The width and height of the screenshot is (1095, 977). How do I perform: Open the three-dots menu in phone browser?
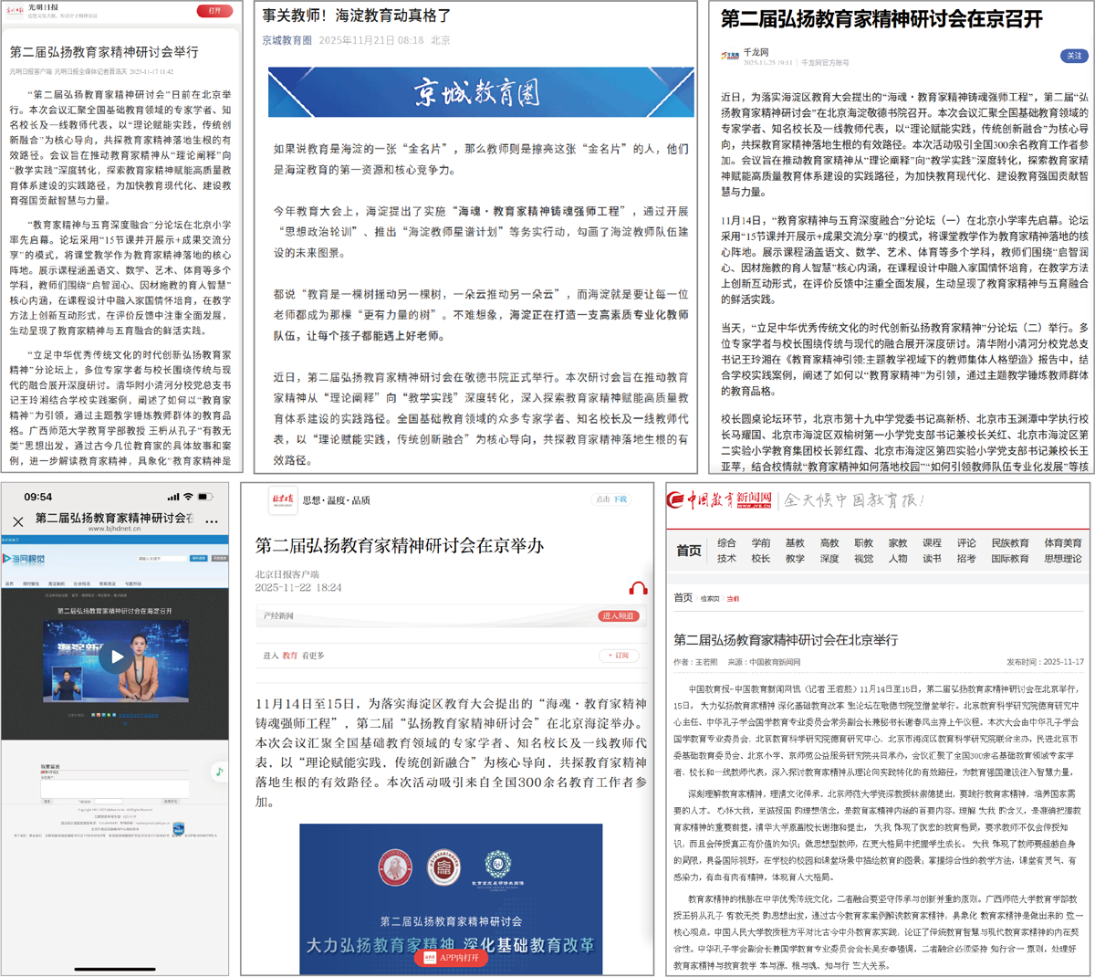(x=212, y=521)
